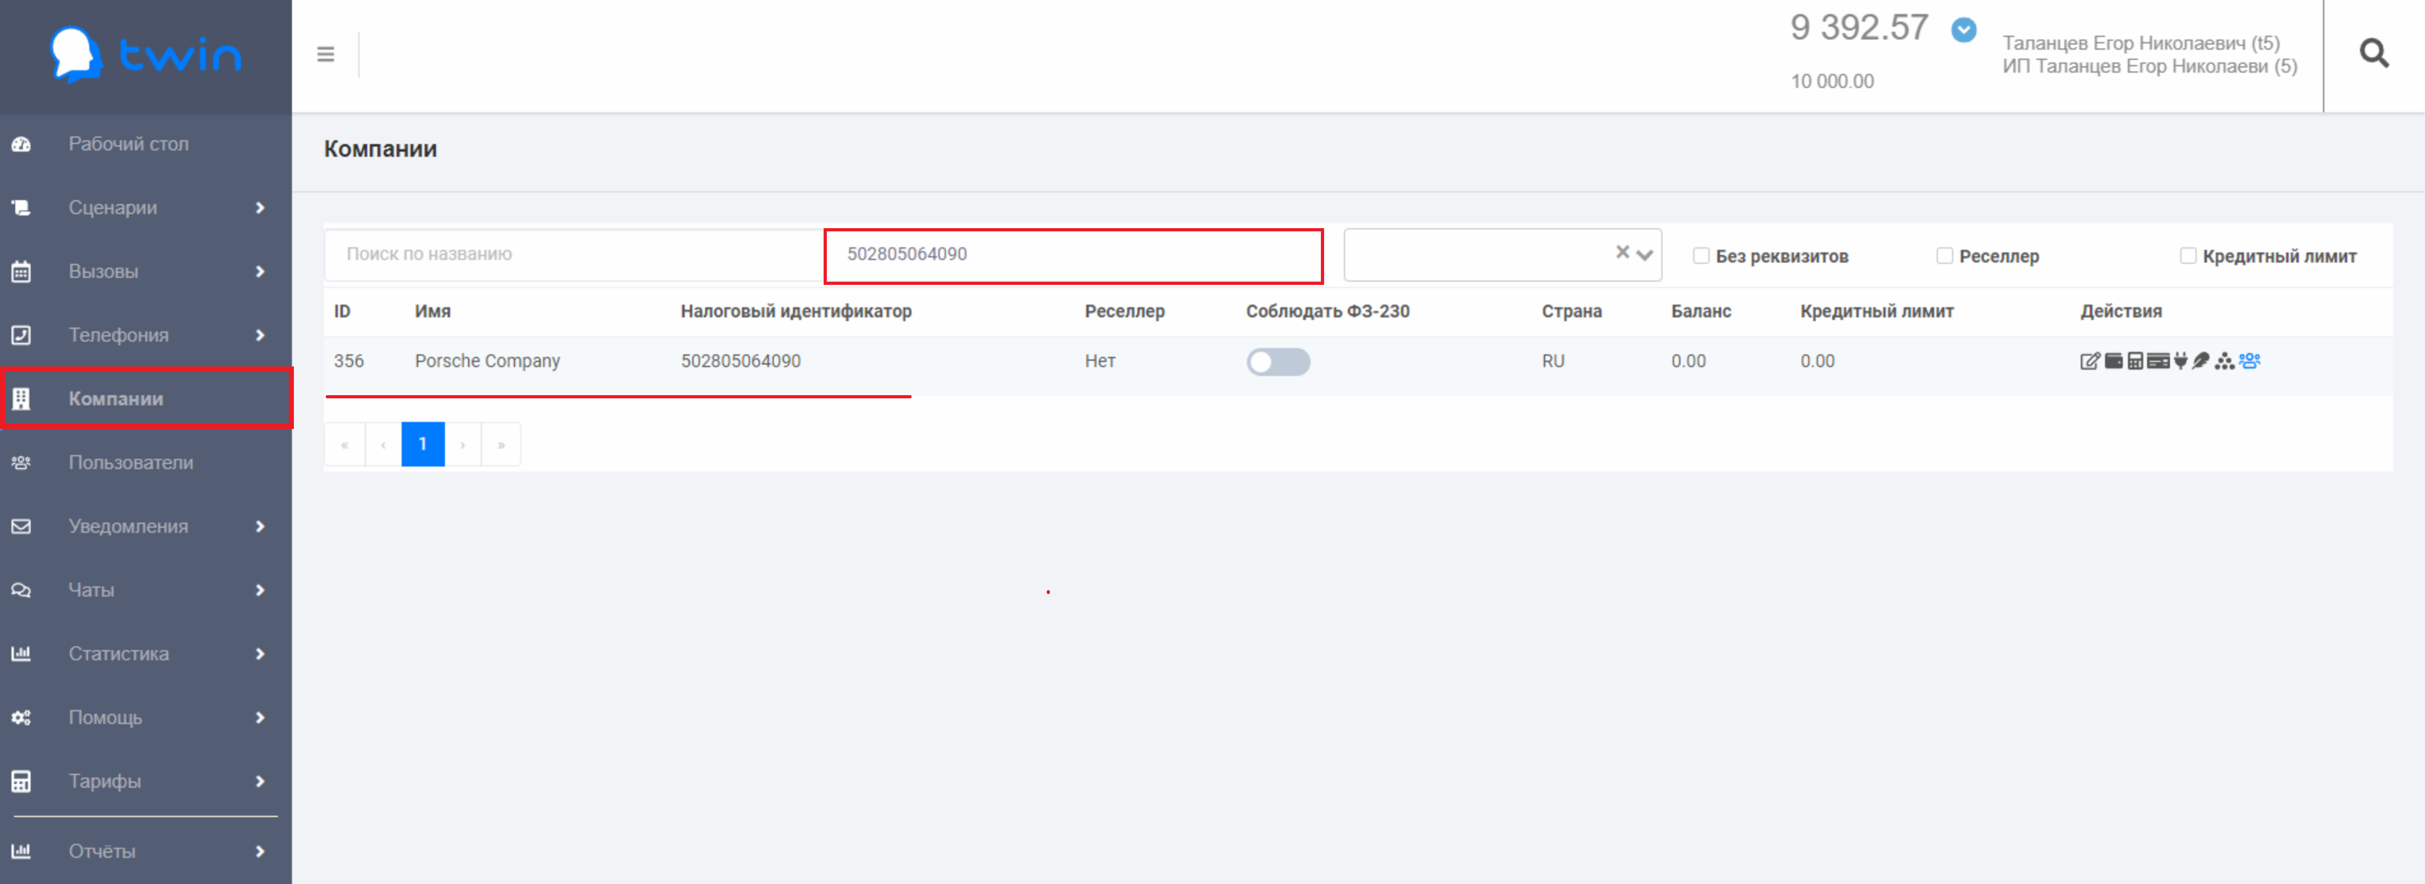Expand the balance dropdown blue chevron
Screen dimensions: 2425x884
coord(1963,30)
